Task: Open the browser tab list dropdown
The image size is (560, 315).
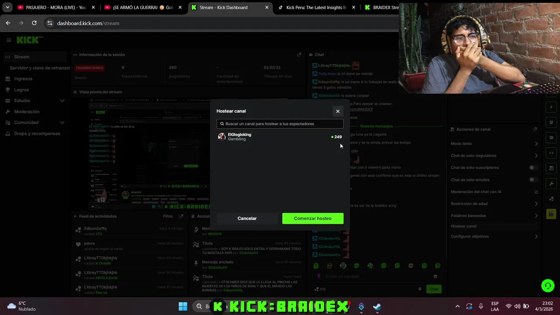Action: pos(7,7)
